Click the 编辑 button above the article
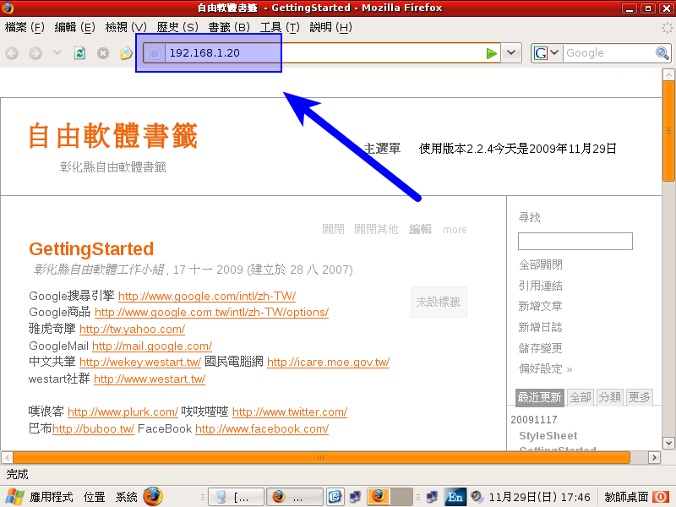676x507 pixels. click(420, 229)
